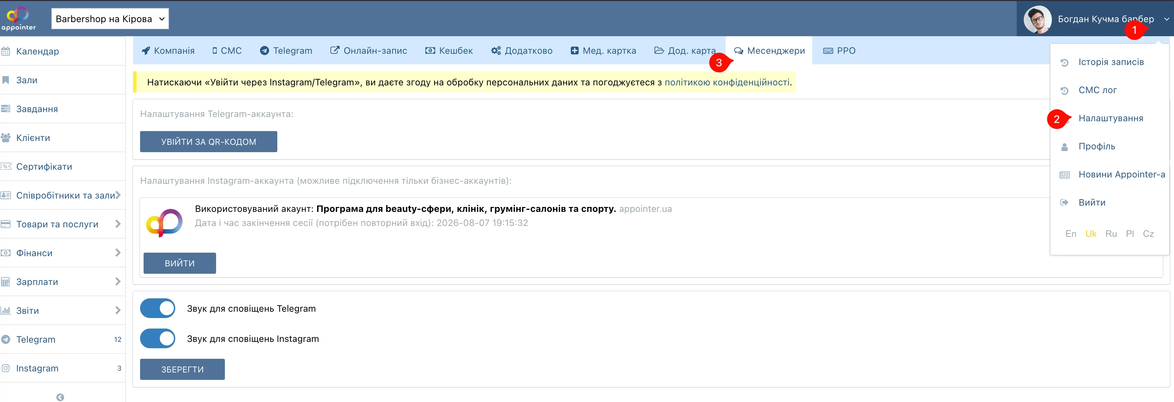The width and height of the screenshot is (1174, 402).
Task: Switch language to Uk
Action: 1091,234
